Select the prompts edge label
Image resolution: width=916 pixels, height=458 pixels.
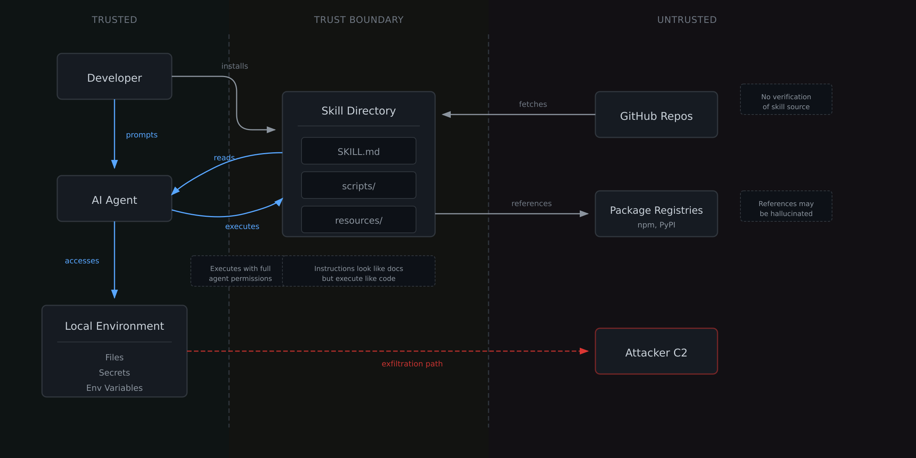point(142,134)
